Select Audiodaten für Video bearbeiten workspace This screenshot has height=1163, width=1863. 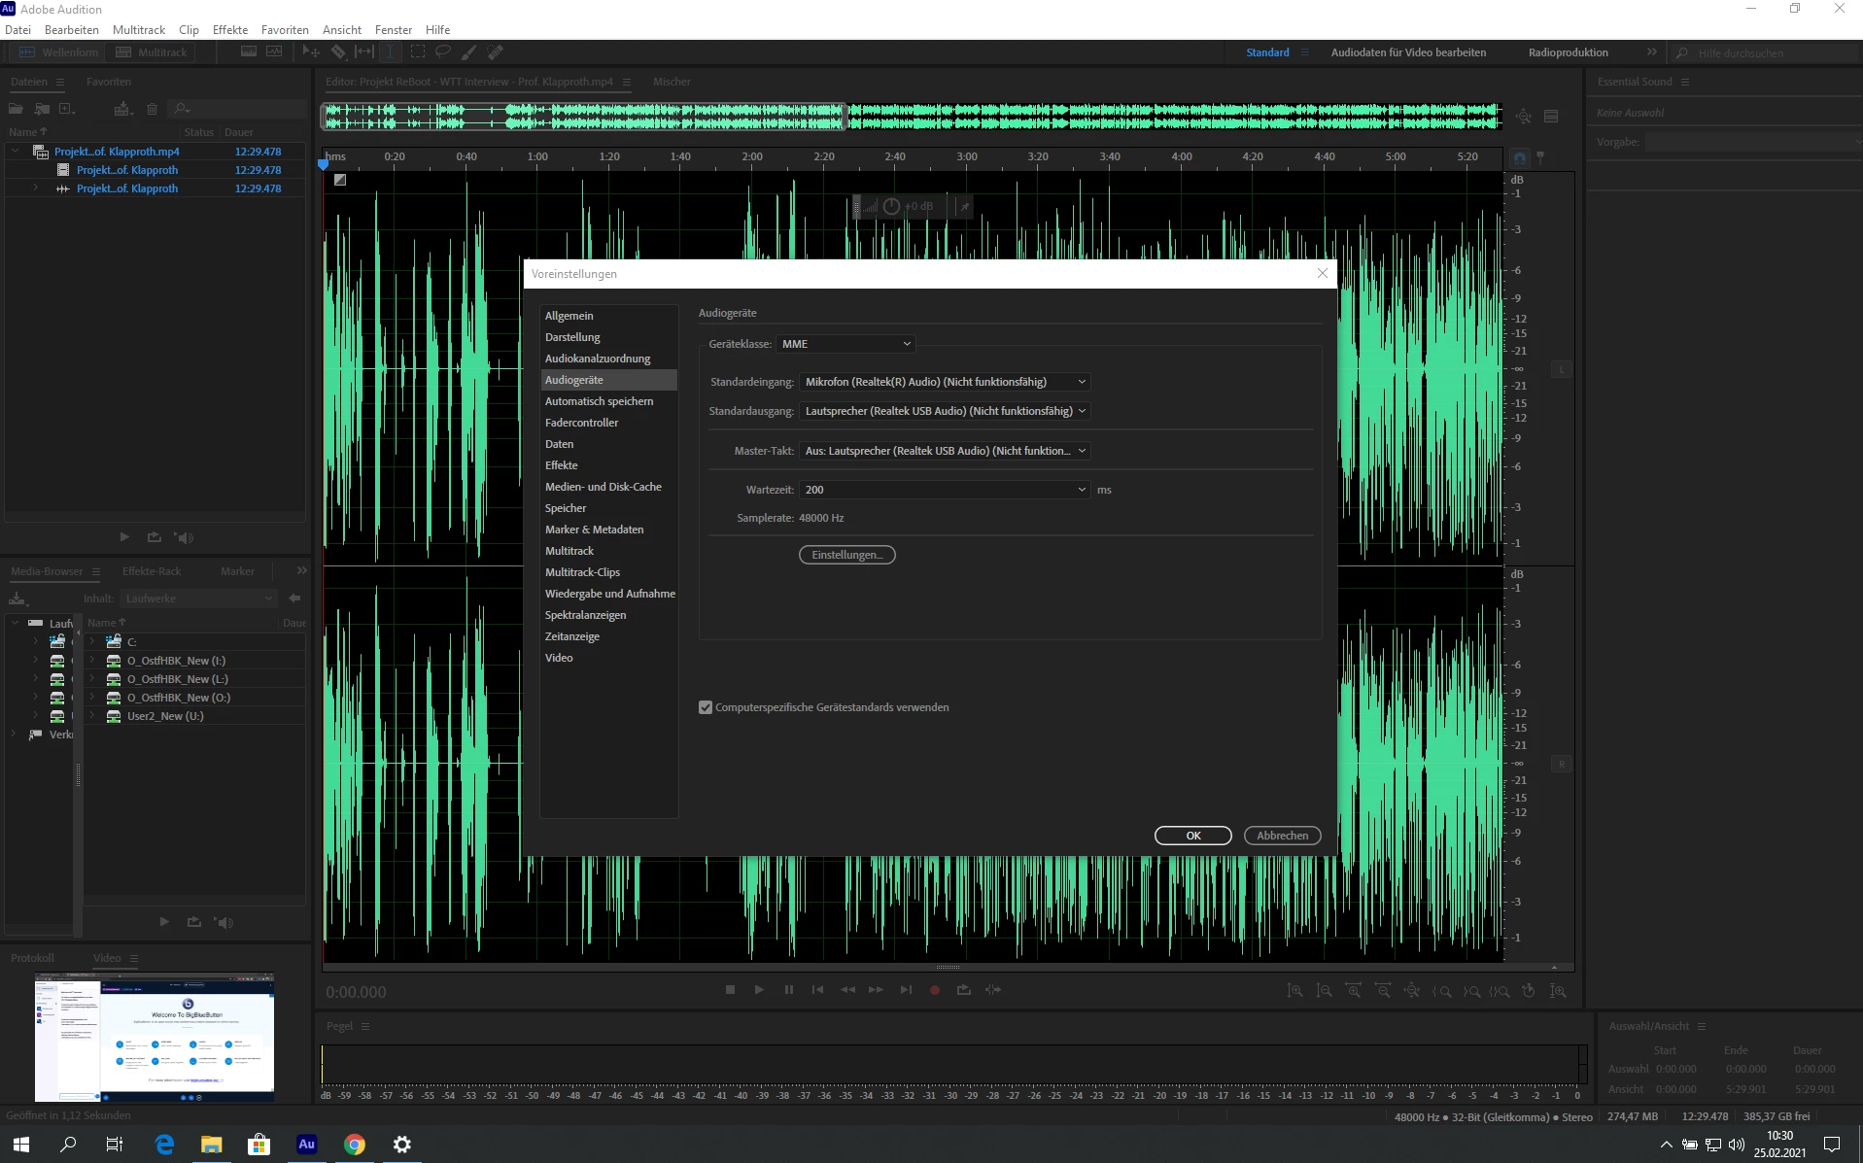point(1408,52)
